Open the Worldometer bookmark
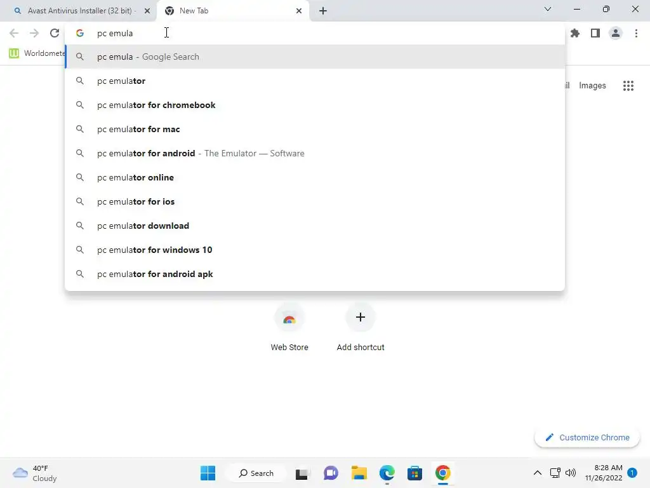The height and width of the screenshot is (488, 650). [36, 53]
